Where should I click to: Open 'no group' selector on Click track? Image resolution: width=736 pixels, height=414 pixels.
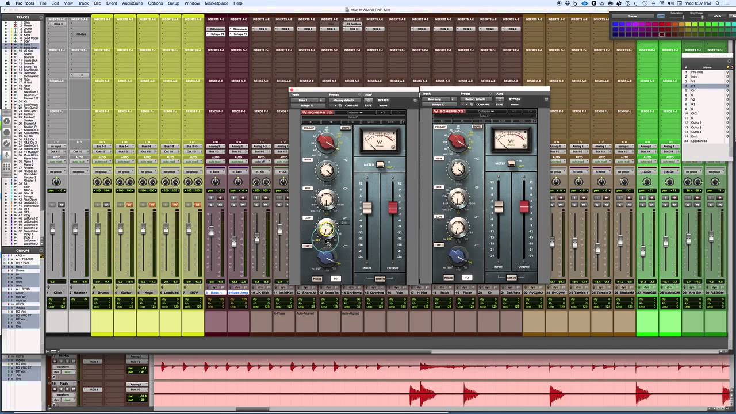[56, 171]
